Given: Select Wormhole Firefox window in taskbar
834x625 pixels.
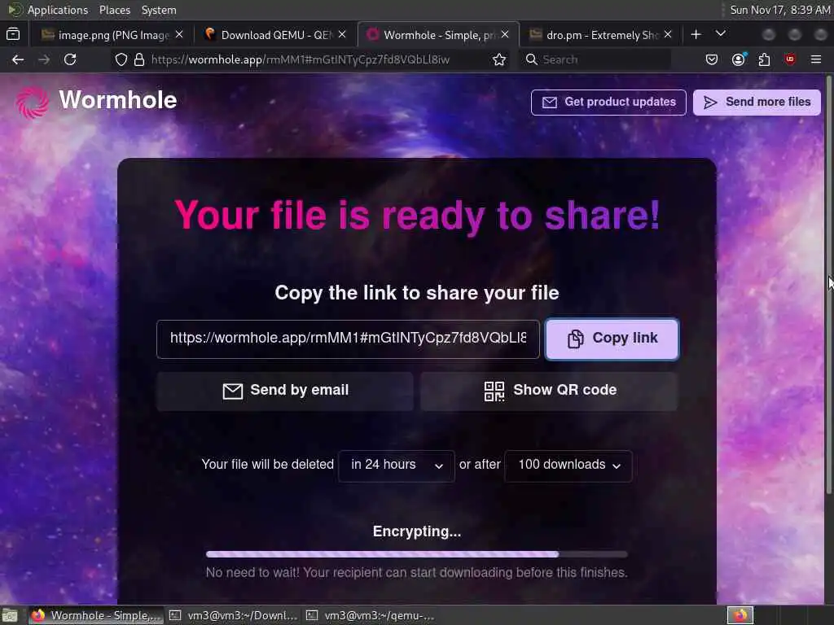Looking at the screenshot, I should click(x=96, y=615).
